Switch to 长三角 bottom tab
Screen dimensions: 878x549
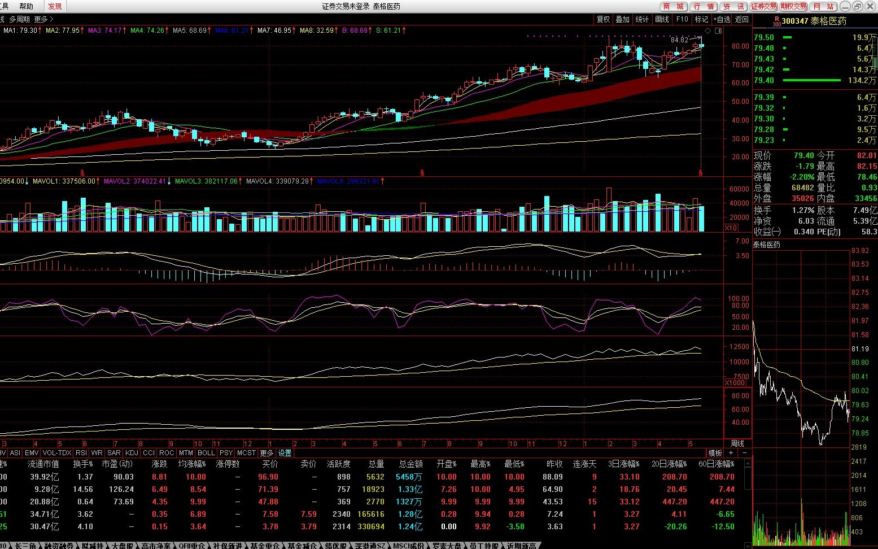(x=27, y=546)
